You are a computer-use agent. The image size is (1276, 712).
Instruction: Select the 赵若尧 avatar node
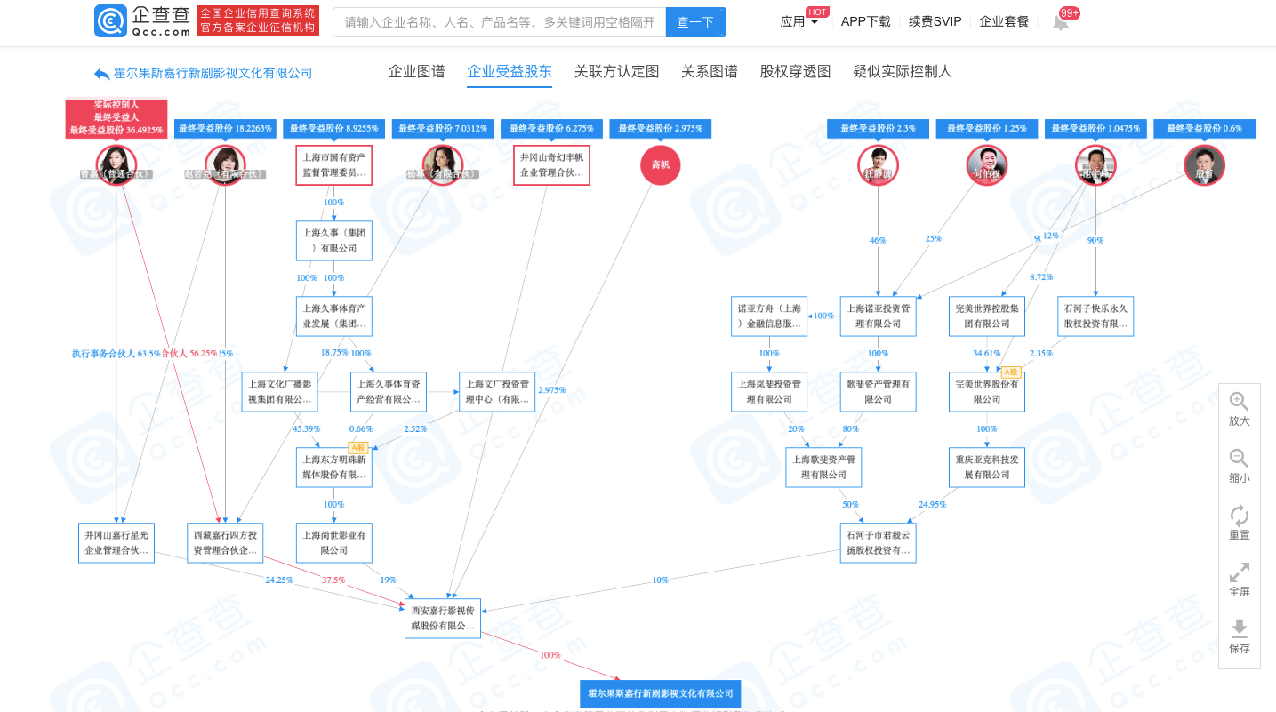(x=225, y=165)
